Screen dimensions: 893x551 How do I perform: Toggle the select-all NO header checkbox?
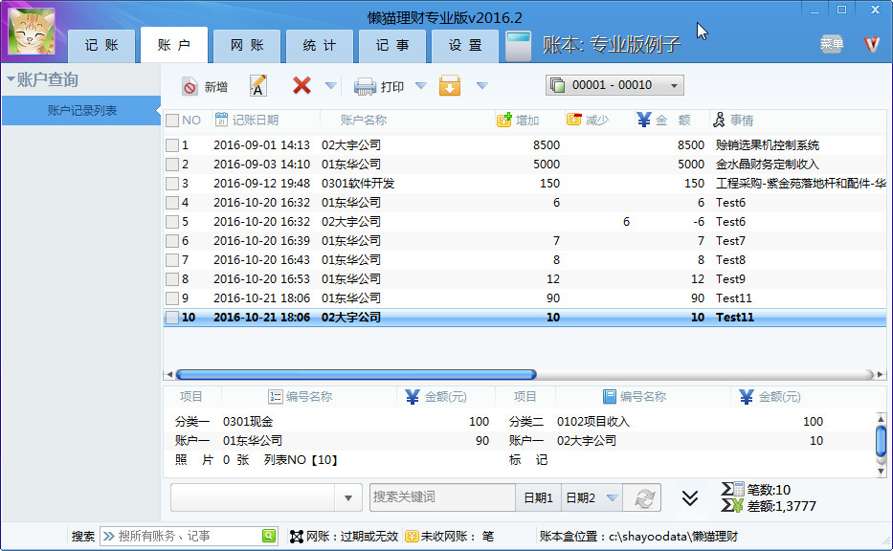[172, 121]
